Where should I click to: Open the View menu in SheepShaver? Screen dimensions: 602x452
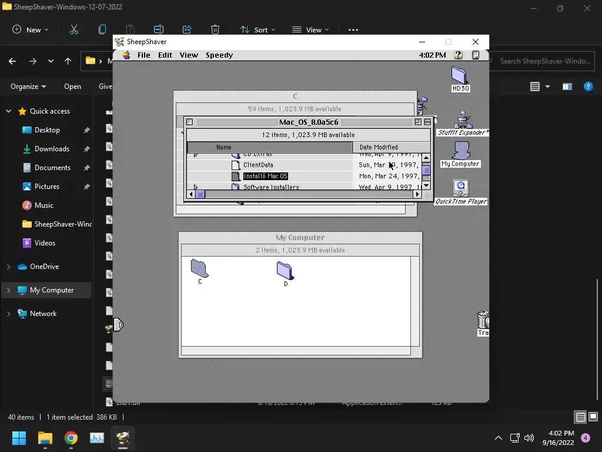point(189,55)
